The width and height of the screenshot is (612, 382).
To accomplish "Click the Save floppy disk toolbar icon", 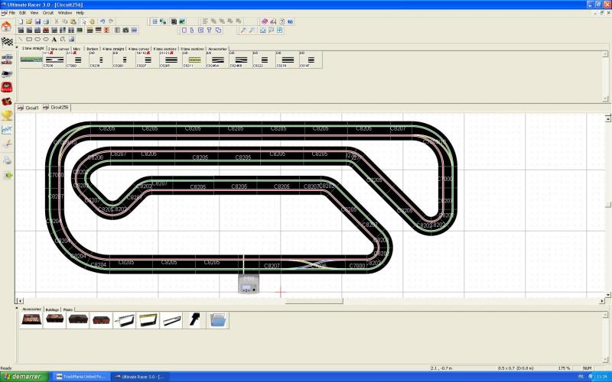I will 37,21.
